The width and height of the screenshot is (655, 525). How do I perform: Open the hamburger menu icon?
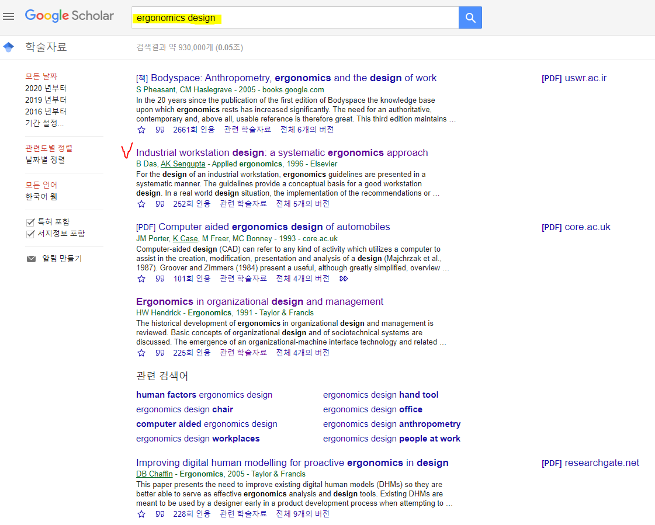coord(8,16)
